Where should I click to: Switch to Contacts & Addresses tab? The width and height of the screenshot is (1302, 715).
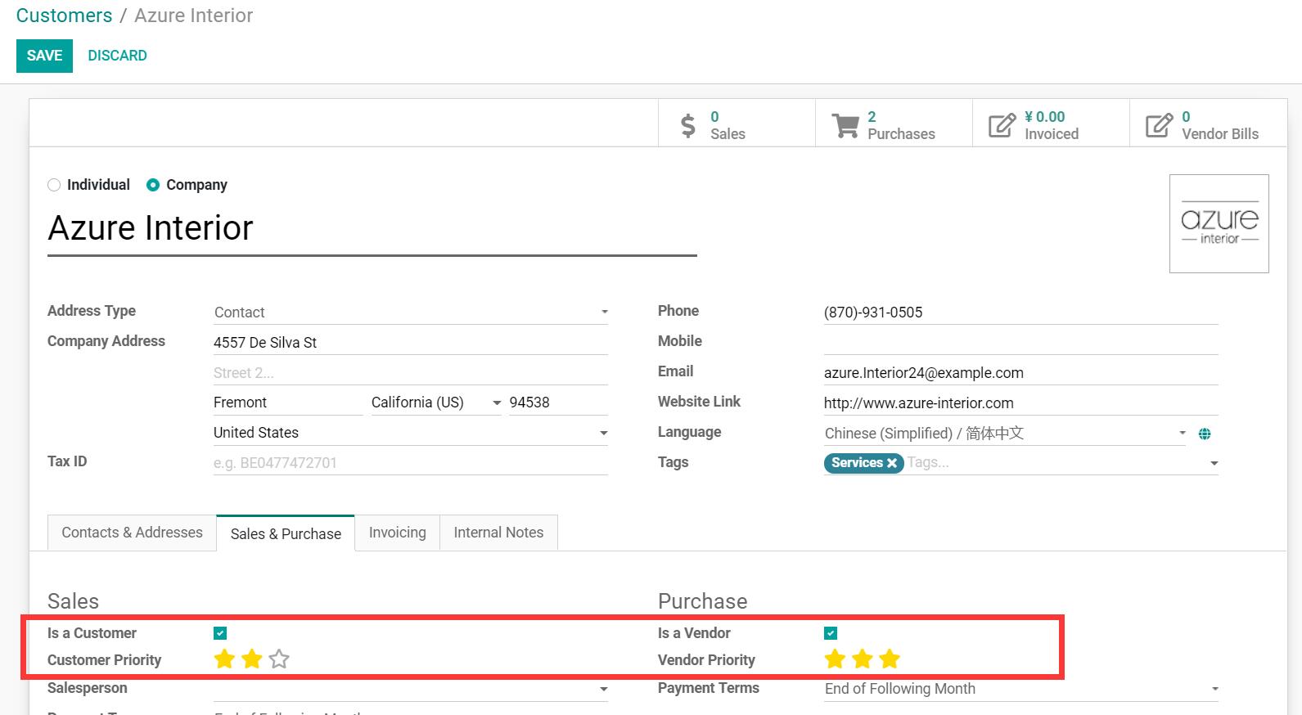[x=132, y=533]
